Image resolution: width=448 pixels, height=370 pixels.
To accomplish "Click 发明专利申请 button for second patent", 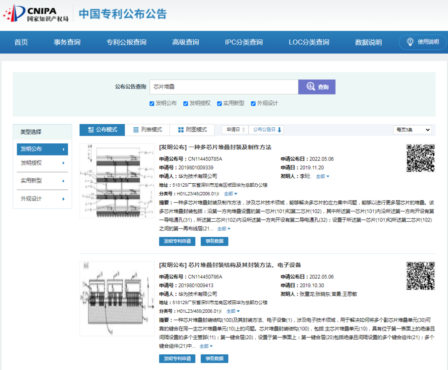I will click(177, 358).
